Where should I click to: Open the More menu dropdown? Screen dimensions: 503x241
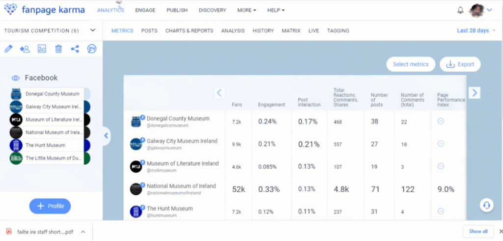pyautogui.click(x=247, y=10)
